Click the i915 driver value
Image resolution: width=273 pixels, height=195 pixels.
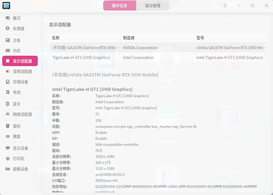pyautogui.click(x=99, y=150)
